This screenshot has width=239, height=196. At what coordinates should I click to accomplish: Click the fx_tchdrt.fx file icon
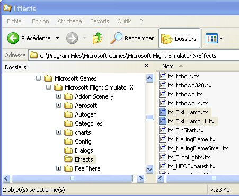tap(163, 76)
